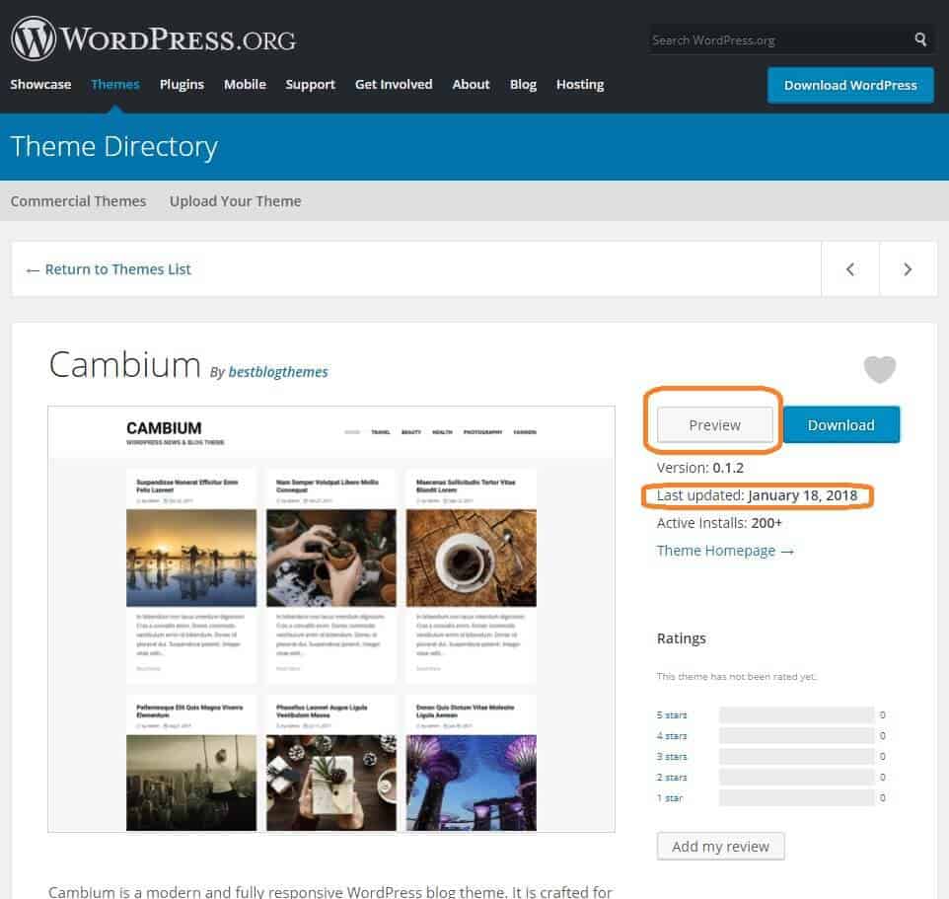Open the Support menu item
Image resolution: width=949 pixels, height=899 pixels.
tap(310, 85)
